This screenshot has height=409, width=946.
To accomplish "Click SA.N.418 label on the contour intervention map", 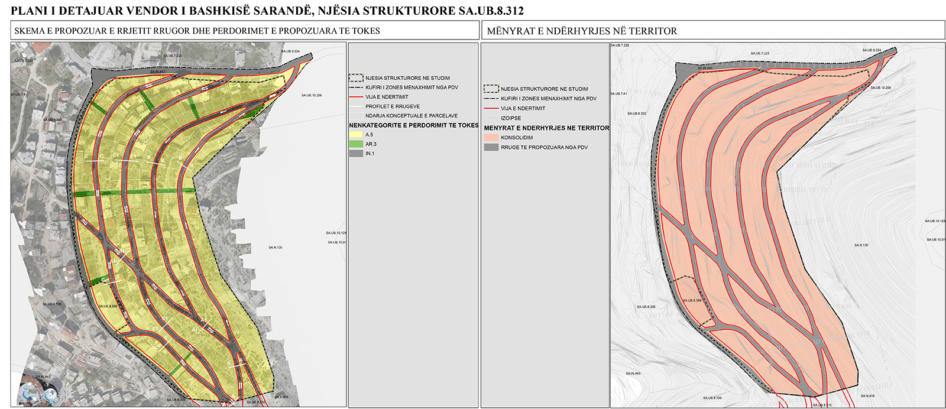I will point(867,396).
